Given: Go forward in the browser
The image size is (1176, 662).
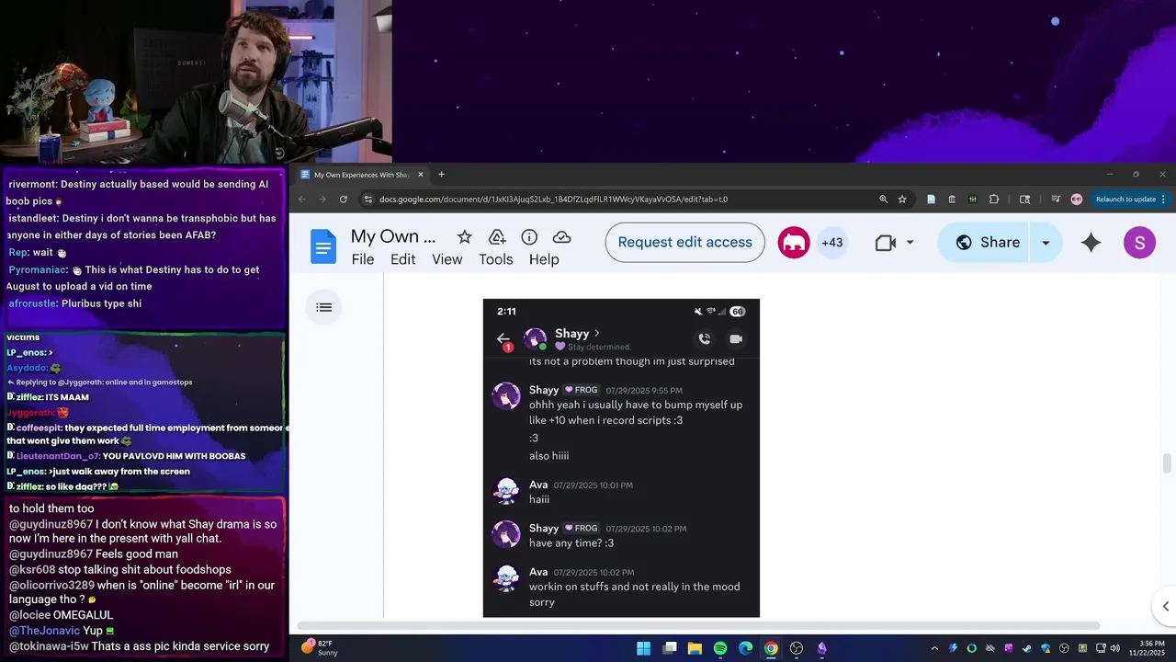Looking at the screenshot, I should coord(322,199).
